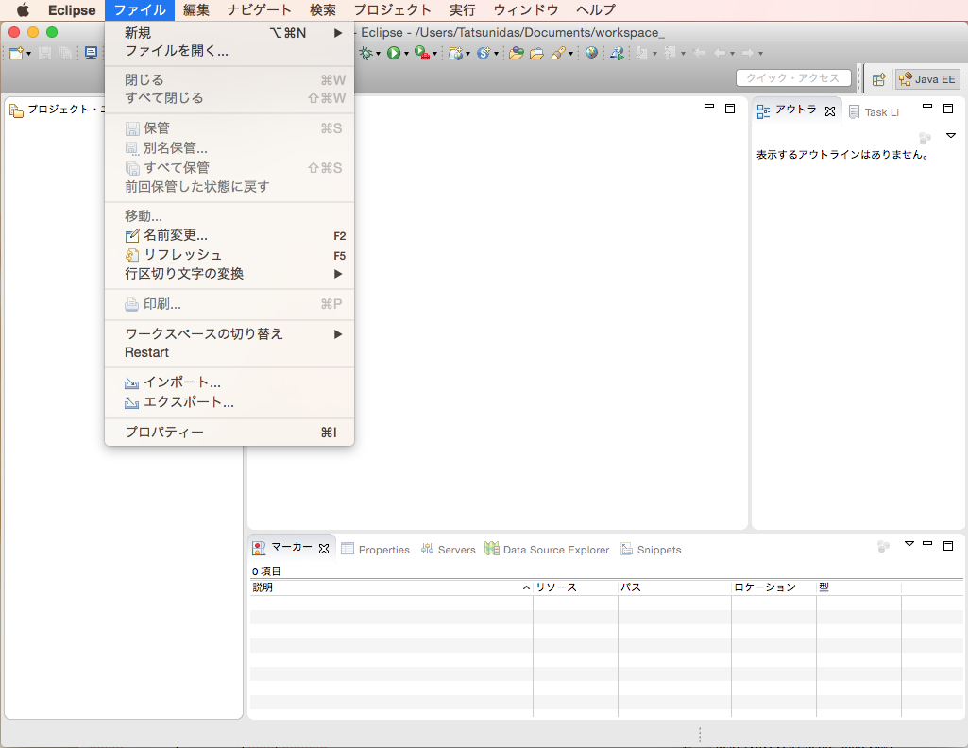
Task: Click the Open Perspective icon
Action: pos(878,79)
